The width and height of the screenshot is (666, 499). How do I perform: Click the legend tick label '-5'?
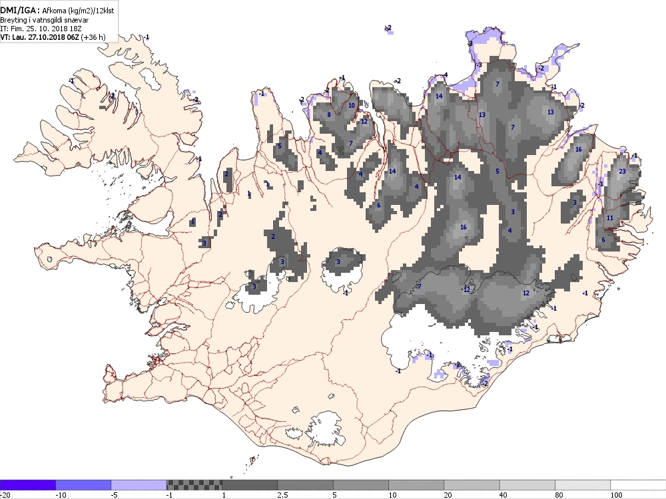tap(115, 495)
